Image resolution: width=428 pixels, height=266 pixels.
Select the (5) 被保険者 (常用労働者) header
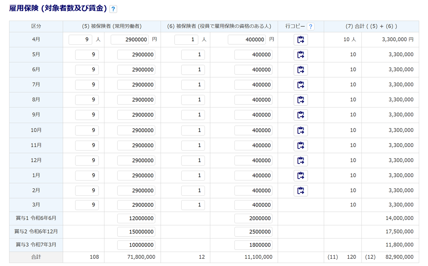point(112,26)
